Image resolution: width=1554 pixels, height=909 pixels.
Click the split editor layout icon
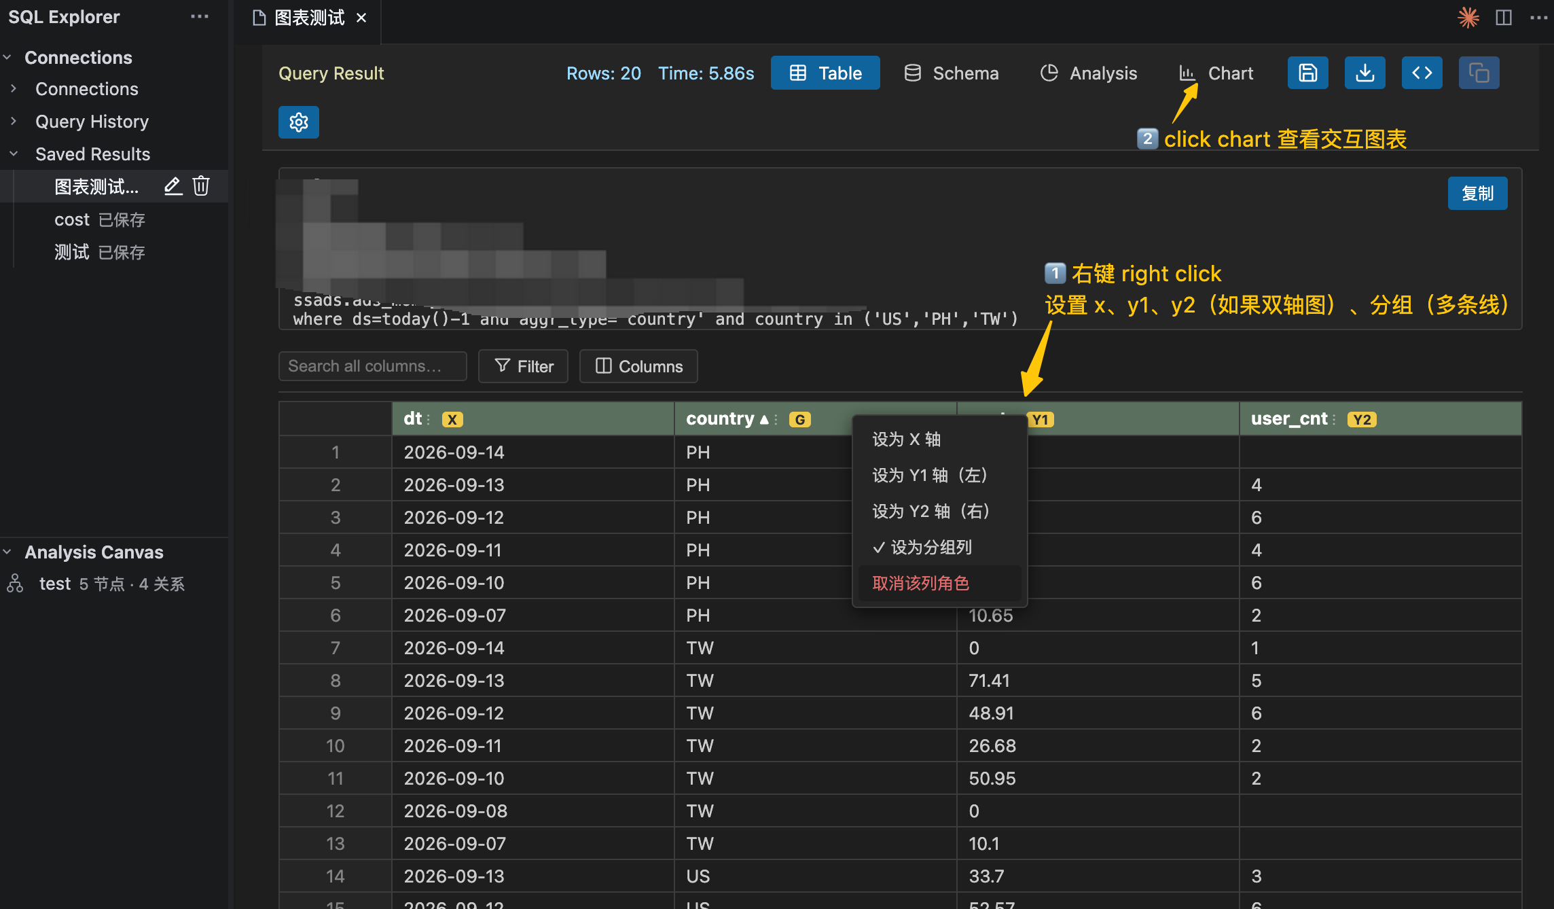1504,18
